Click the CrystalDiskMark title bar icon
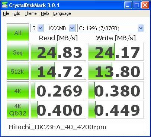 [5, 5]
